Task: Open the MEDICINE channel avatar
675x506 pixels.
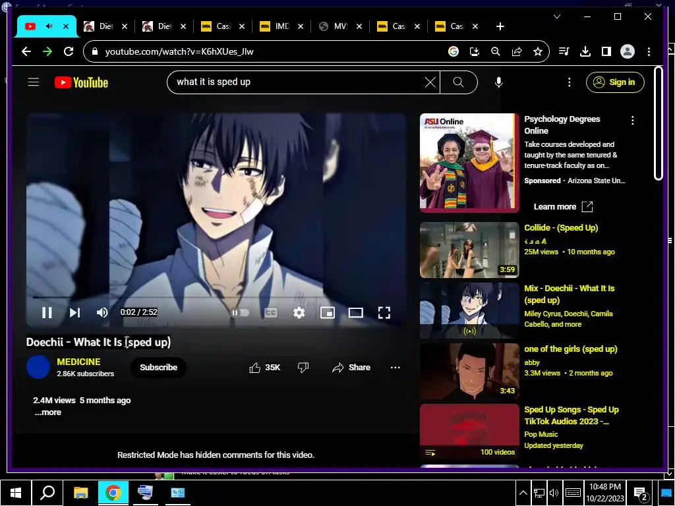Action: tap(38, 368)
